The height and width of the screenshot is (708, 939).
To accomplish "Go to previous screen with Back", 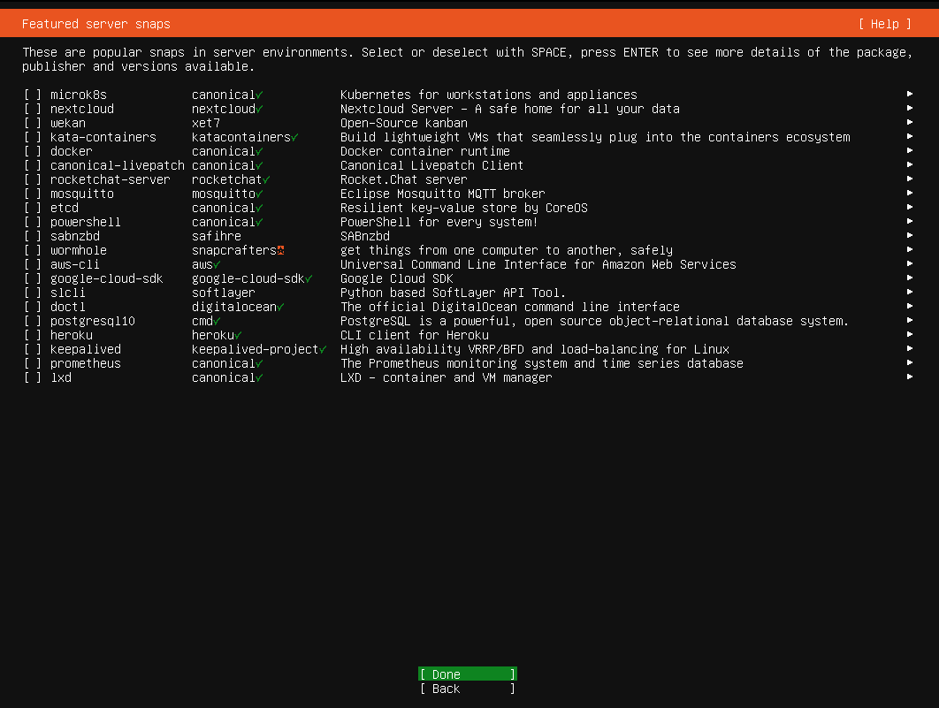I will (467, 689).
